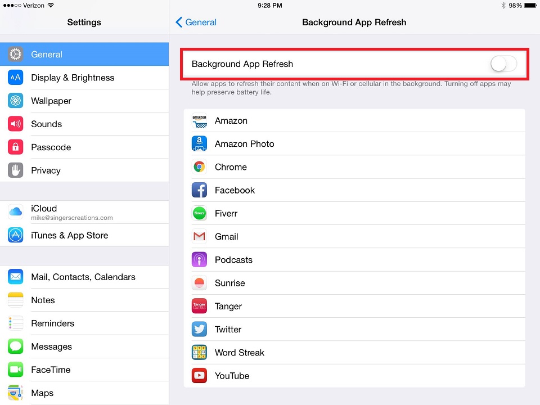Select Messages in the sidebar
540x405 pixels.
[84, 346]
